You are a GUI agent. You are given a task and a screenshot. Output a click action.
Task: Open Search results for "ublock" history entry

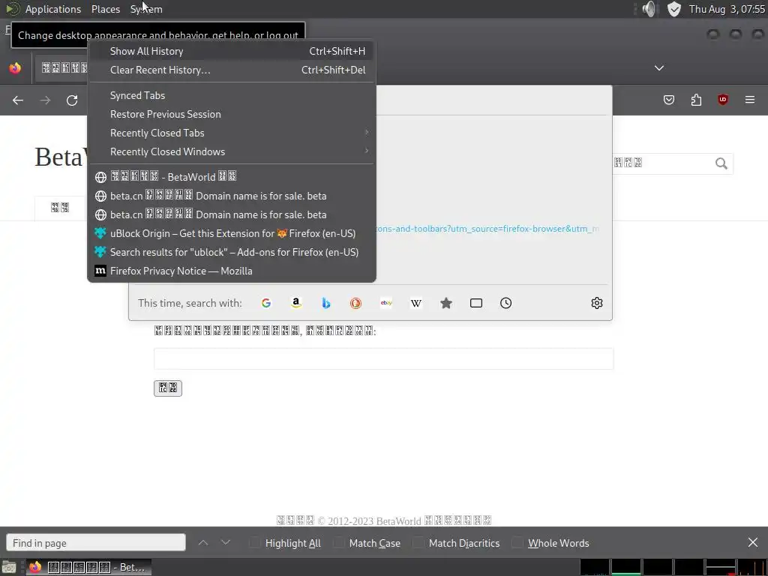coord(232,252)
